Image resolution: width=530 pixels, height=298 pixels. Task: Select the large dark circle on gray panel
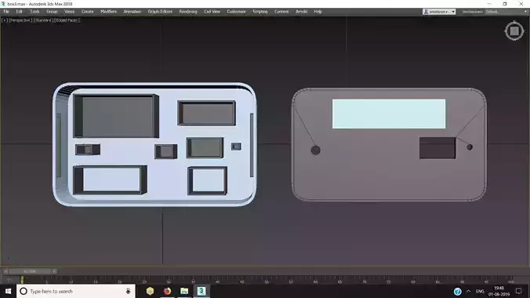[x=315, y=151]
